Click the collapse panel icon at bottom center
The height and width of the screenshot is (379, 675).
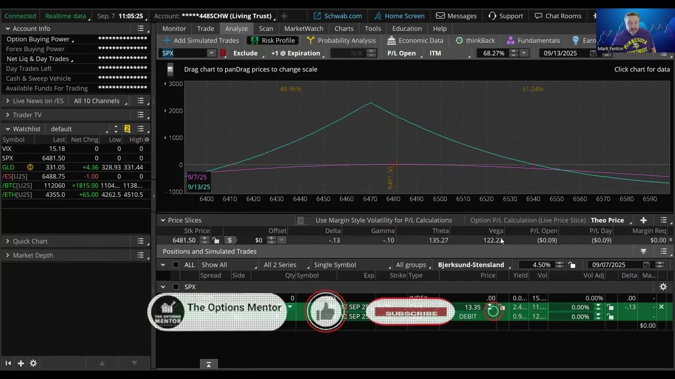click(x=208, y=364)
